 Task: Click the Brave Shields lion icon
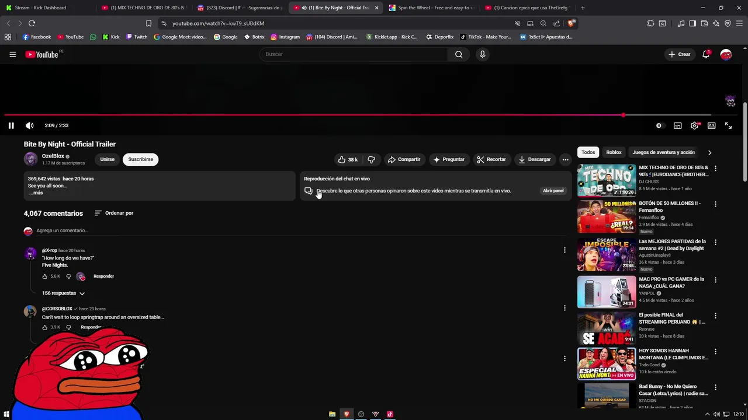[x=572, y=23]
